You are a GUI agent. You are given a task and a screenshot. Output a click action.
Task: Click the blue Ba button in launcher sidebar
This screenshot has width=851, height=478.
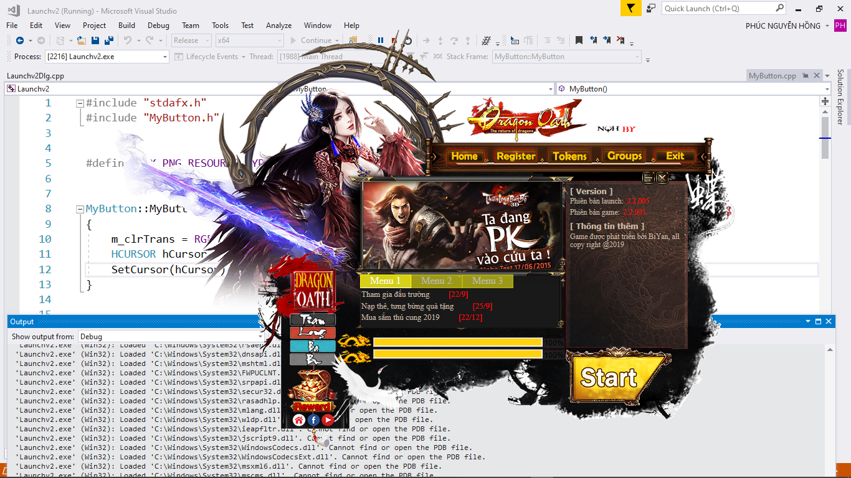[x=313, y=346]
